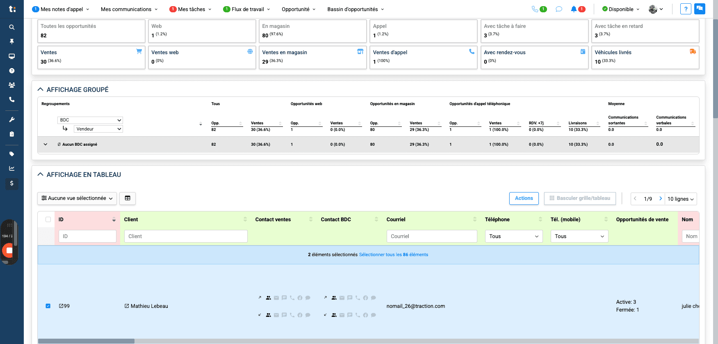Collapse the AFFICHAGE EN TABLEAU section
Image resolution: width=718 pixels, height=344 pixels.
pos(40,174)
